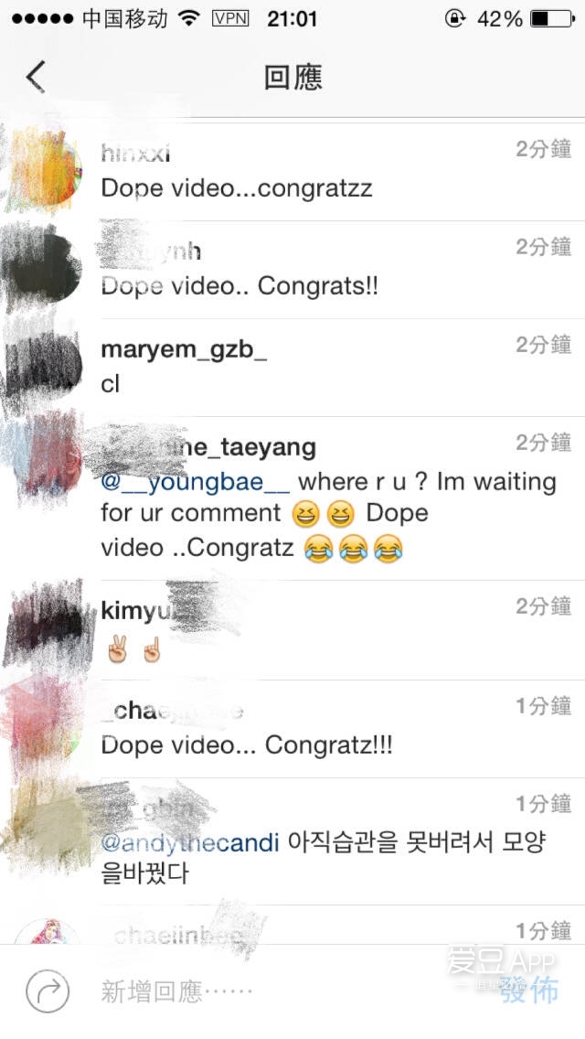Open username ending in _taeyang
The height and width of the screenshot is (1039, 585).
point(208,447)
